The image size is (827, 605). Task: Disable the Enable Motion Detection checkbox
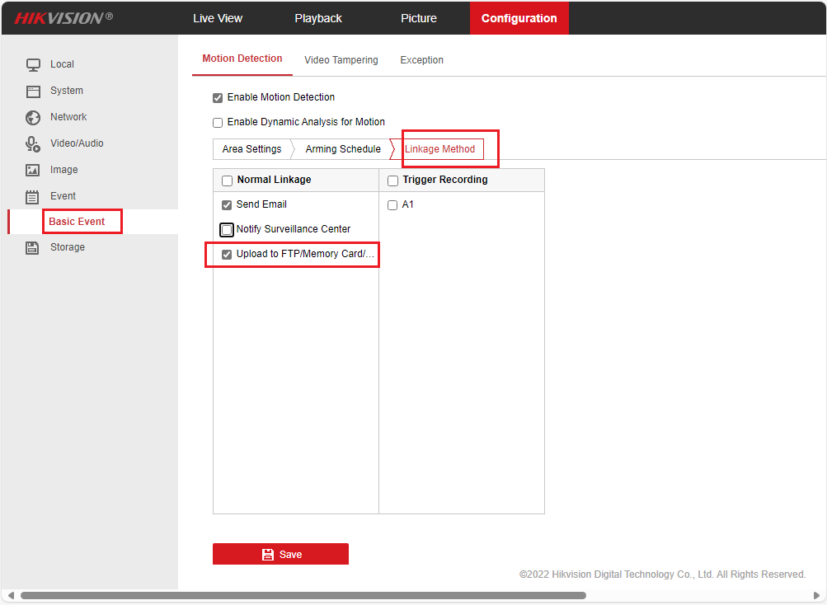(x=218, y=98)
